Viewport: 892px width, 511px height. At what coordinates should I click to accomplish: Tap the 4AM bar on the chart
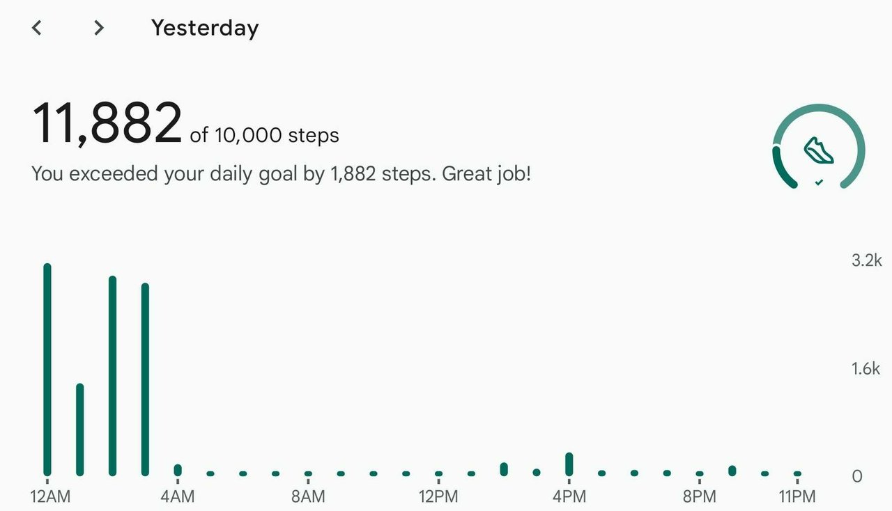coord(178,470)
